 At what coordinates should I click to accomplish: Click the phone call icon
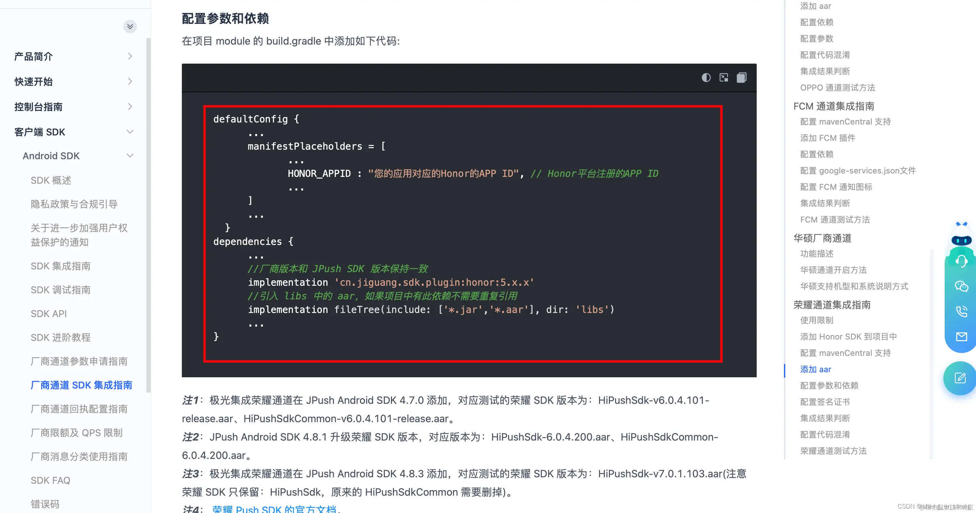(961, 311)
